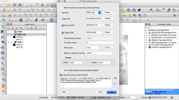Toggle Load into canvas when finished
Image resolution: width=179 pixels, height=100 pixels.
click(x=61, y=75)
